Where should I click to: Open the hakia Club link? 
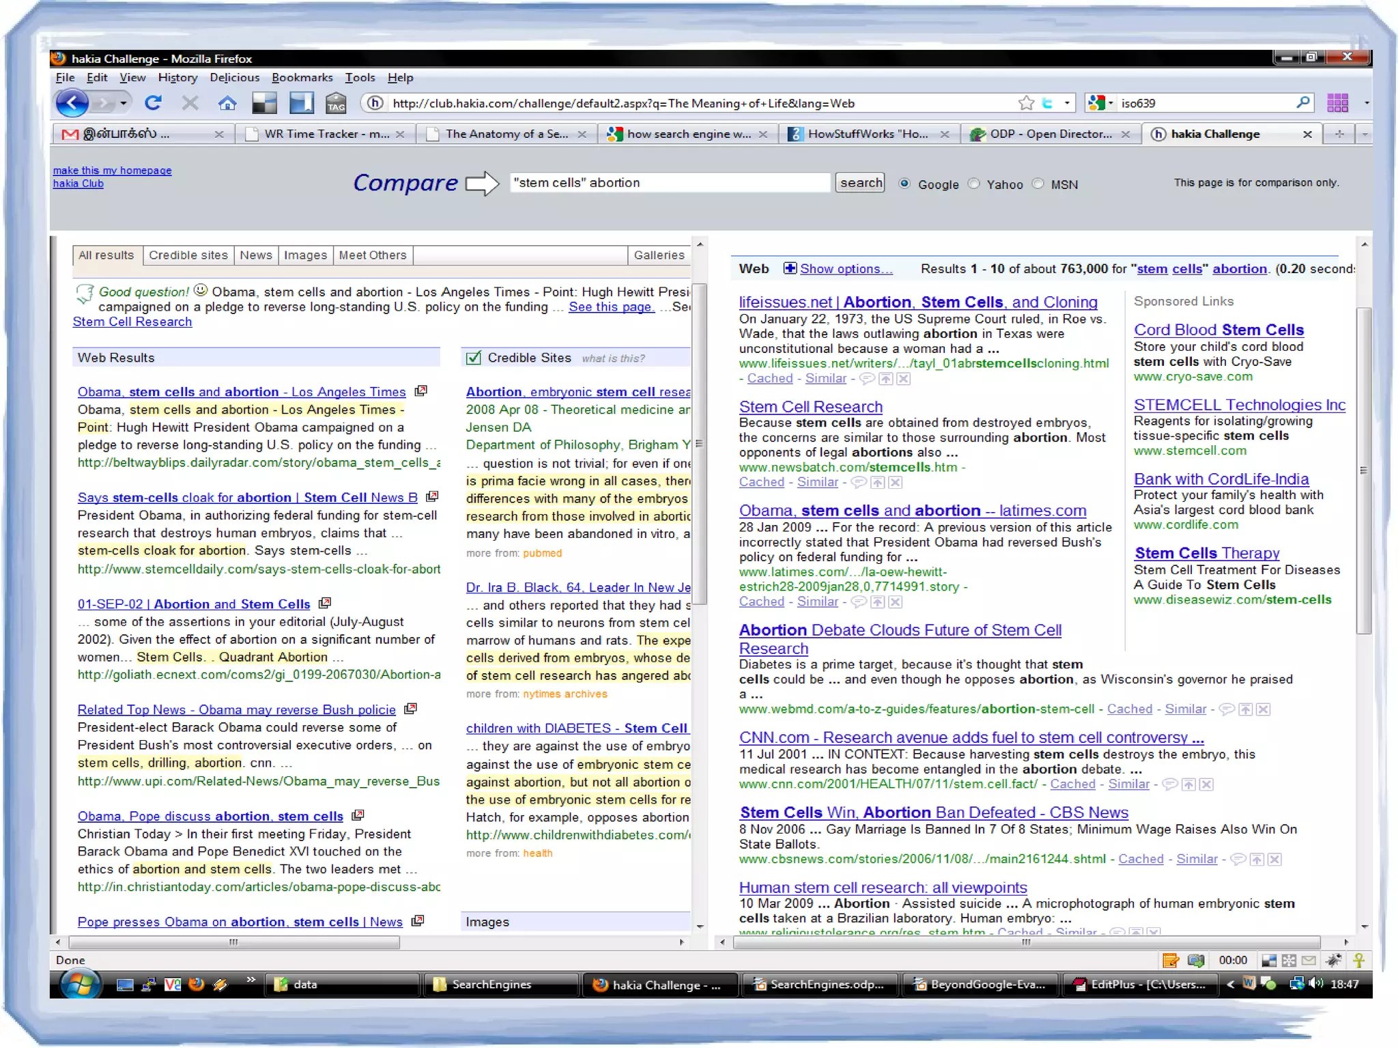click(78, 183)
